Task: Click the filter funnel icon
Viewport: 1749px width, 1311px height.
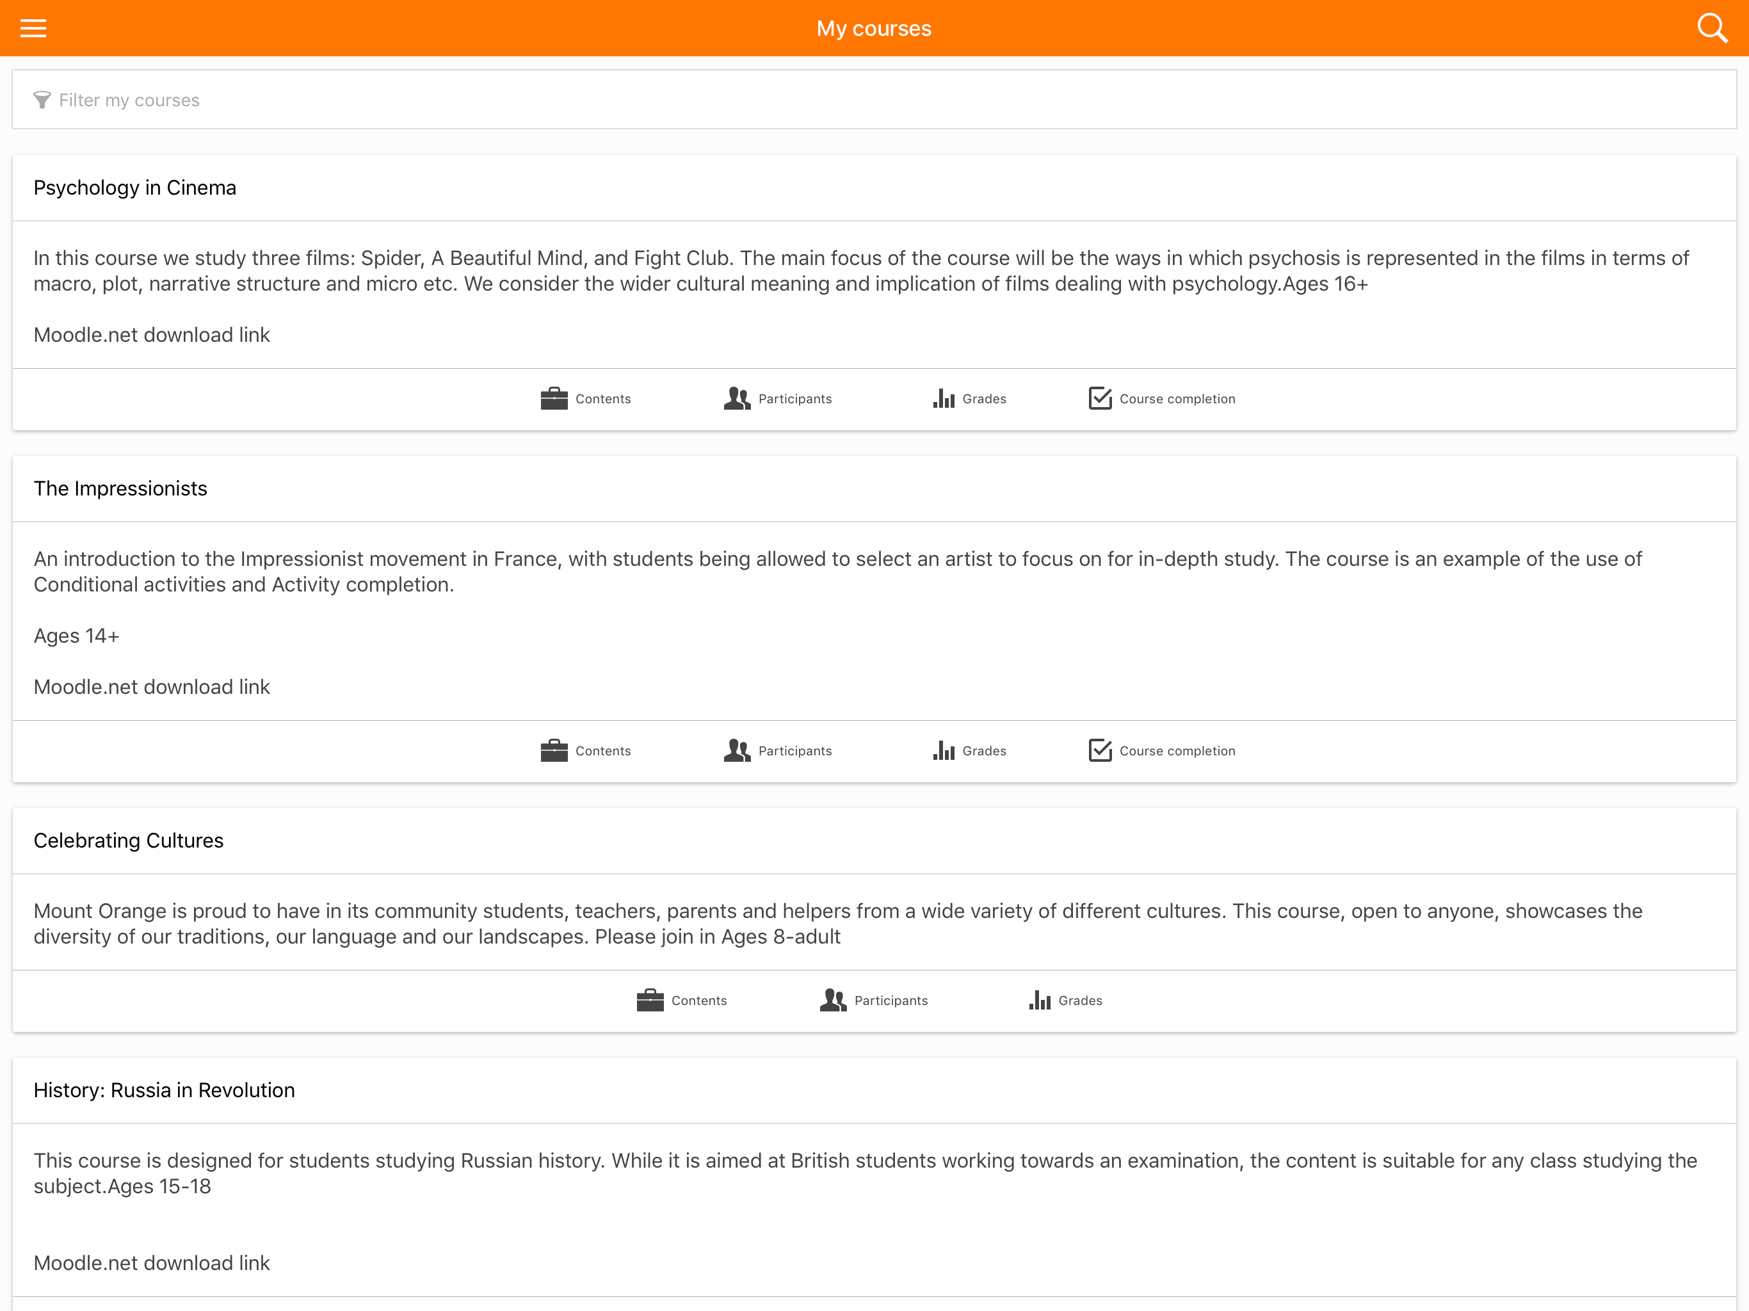Action: click(x=42, y=101)
